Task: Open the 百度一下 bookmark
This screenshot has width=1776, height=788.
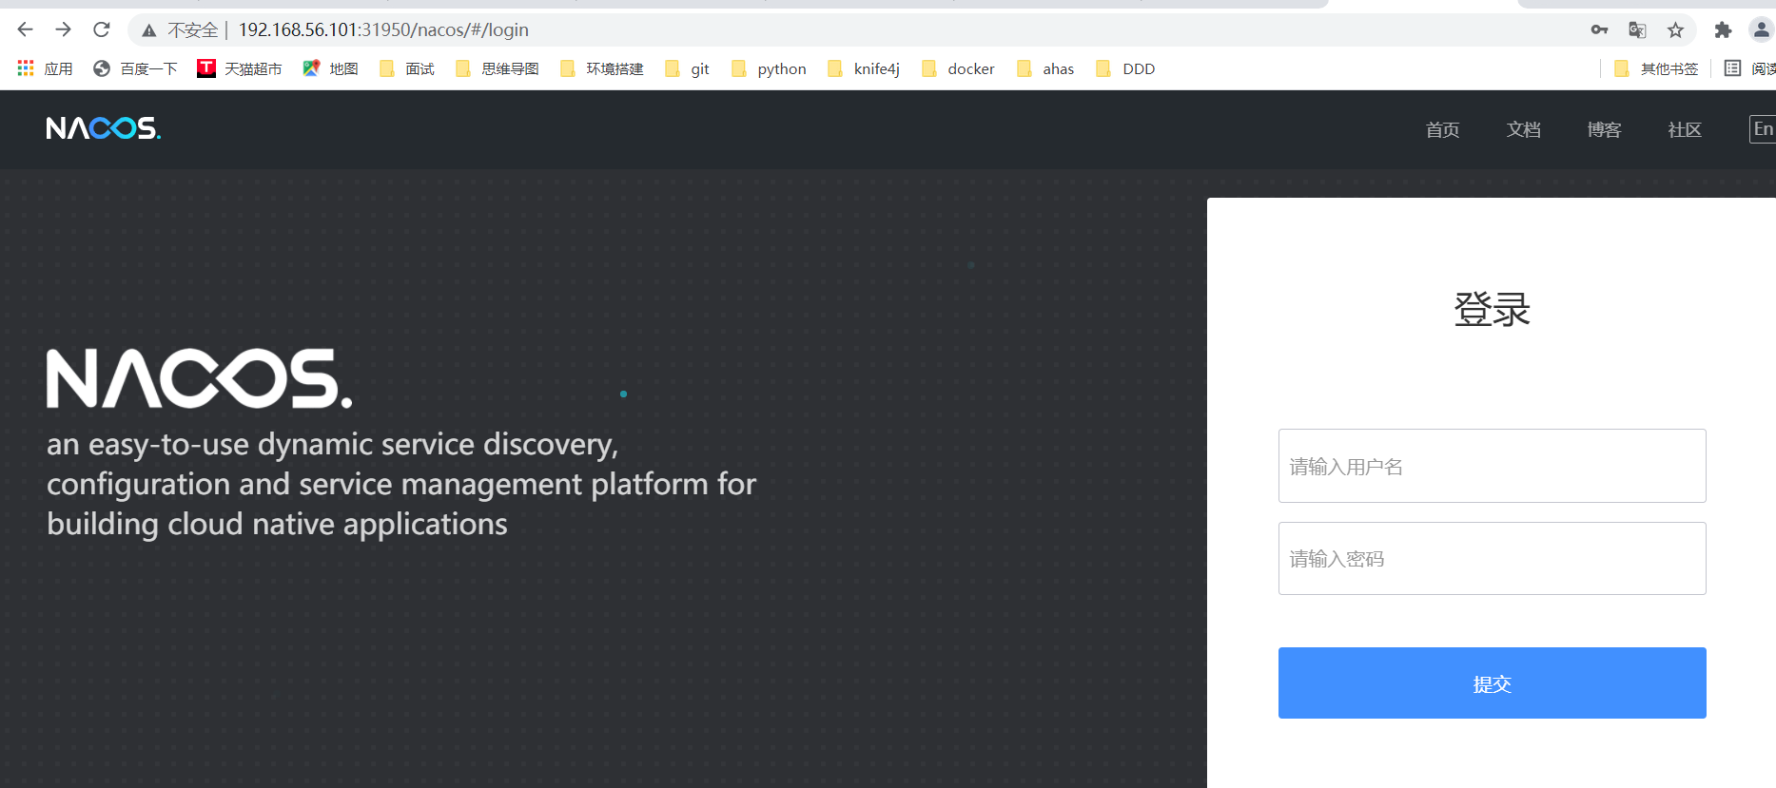Action: click(135, 68)
